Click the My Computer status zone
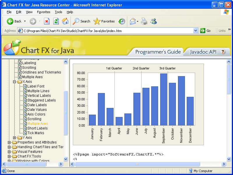233x175 pixels. click(201, 171)
